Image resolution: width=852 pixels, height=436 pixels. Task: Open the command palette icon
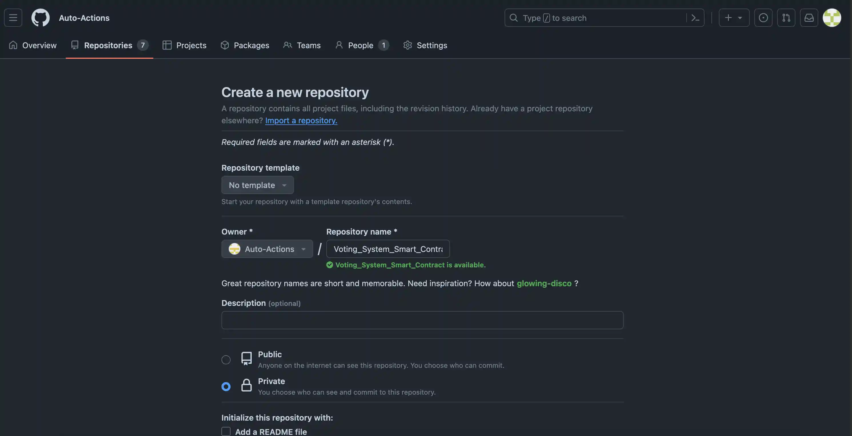pos(695,17)
